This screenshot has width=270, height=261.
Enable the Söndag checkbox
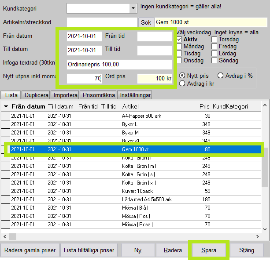215,61
